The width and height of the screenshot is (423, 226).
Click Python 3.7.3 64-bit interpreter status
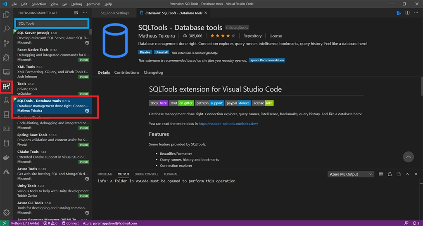(x=25, y=223)
